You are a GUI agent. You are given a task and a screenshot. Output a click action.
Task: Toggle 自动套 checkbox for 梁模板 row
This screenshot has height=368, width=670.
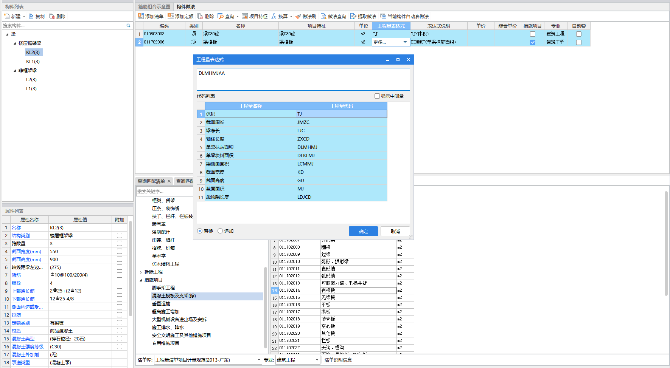[579, 42]
